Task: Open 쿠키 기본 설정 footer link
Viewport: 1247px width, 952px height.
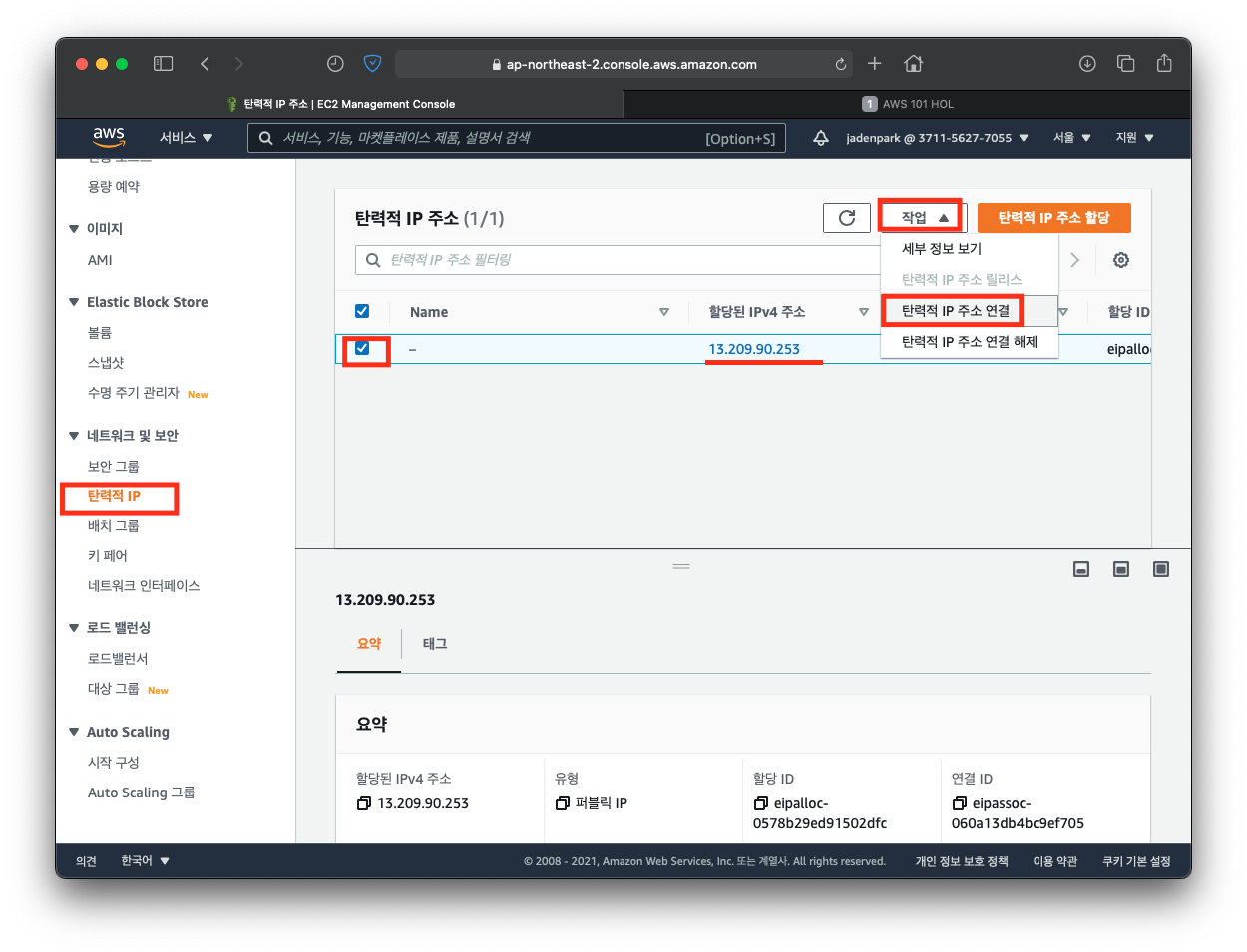Action: pyautogui.click(x=1136, y=861)
